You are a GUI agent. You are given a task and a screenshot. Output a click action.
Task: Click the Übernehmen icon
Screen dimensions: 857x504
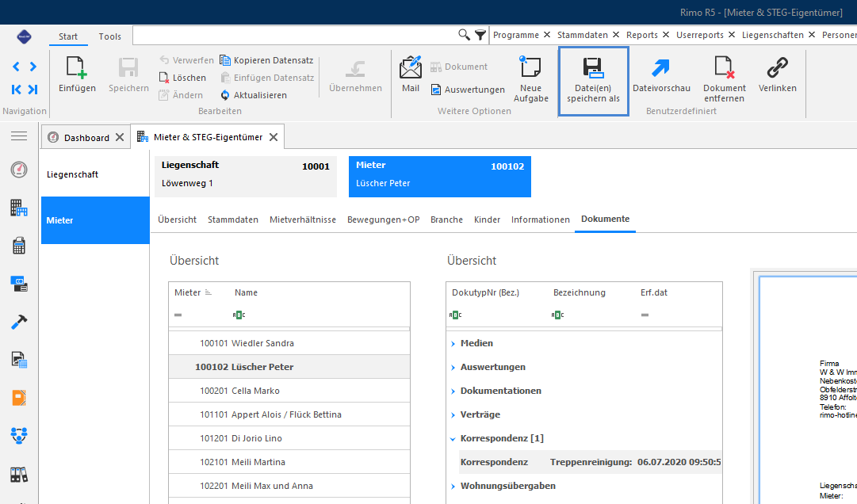[x=355, y=68]
